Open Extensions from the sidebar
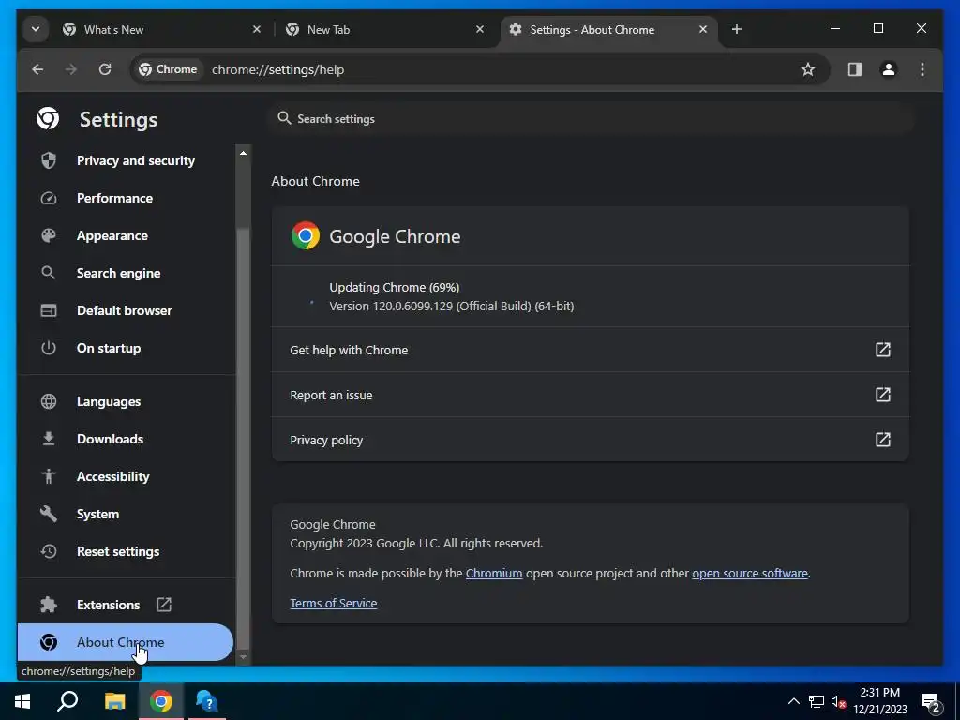This screenshot has height=720, width=960. click(127, 605)
